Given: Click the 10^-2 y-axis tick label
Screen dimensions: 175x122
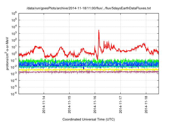Looking at the screenshot, I should click(14, 67).
